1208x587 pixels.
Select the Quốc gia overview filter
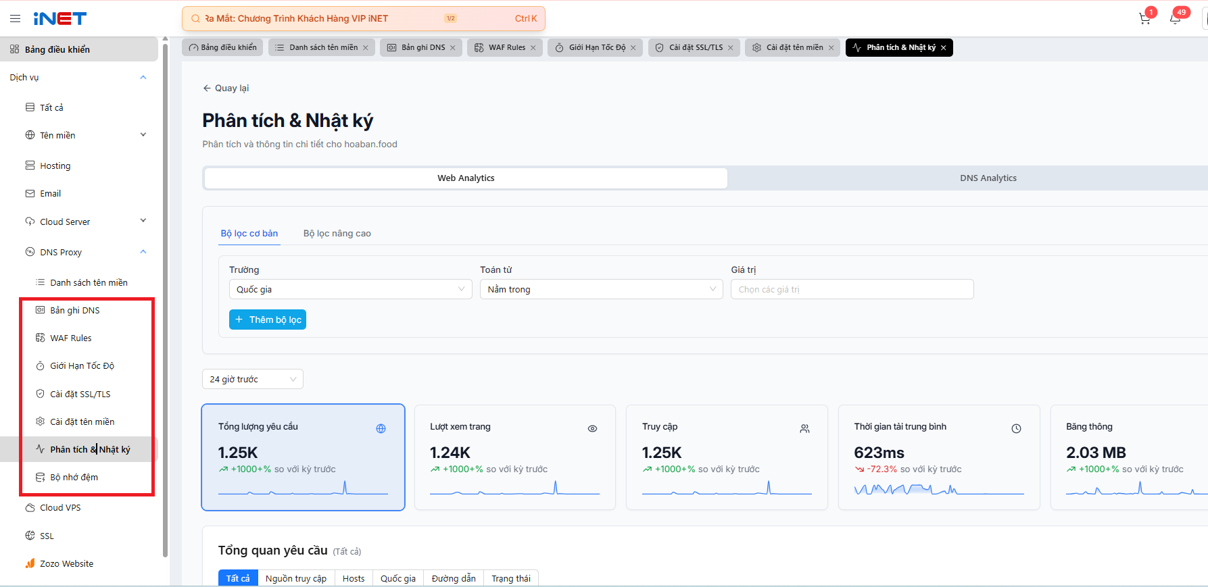tap(398, 578)
